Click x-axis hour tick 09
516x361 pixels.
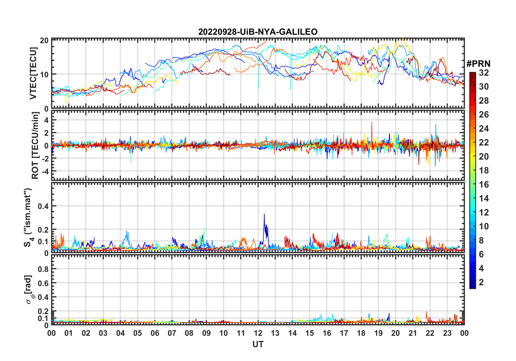coord(206,333)
